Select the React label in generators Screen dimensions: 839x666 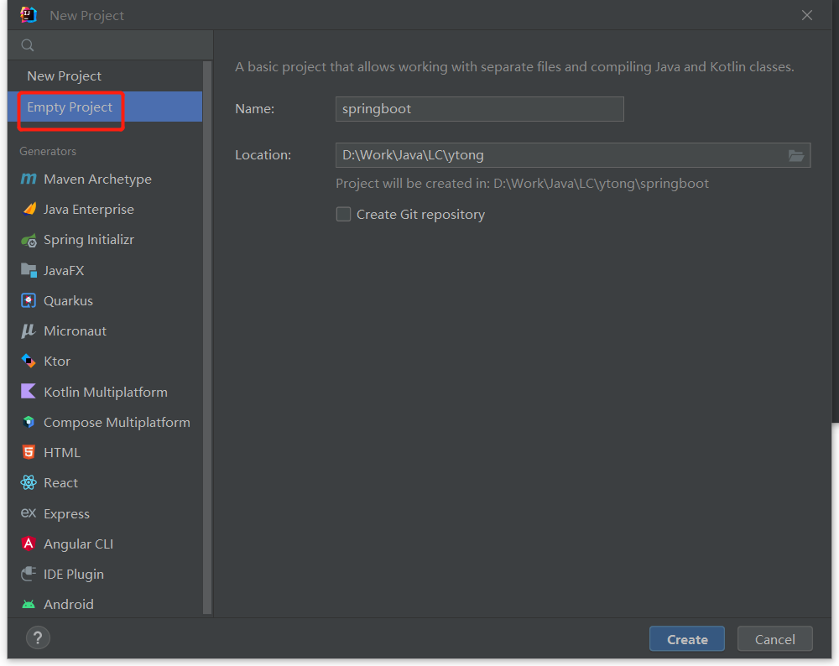tap(60, 483)
